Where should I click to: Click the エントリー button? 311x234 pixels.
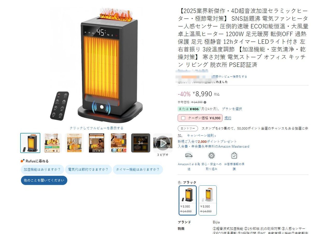coord(188,129)
